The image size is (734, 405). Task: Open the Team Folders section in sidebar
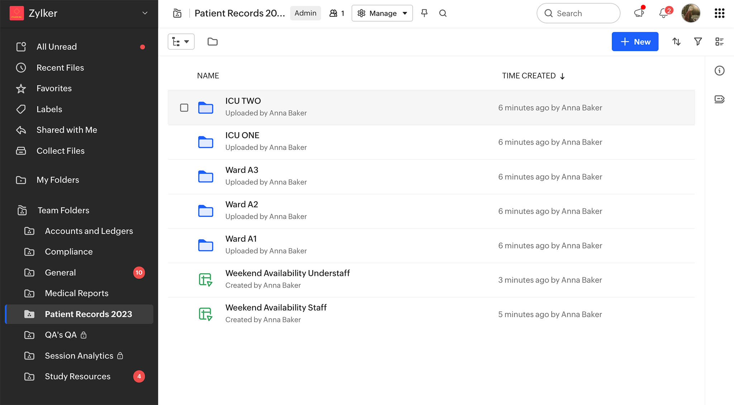63,210
